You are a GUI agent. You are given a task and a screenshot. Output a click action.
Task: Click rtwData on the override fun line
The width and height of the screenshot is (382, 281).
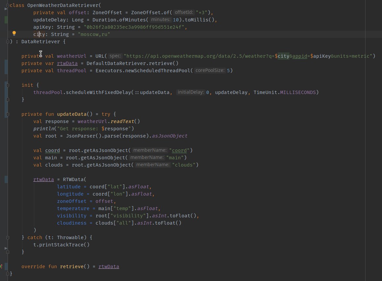pyautogui.click(x=109, y=266)
